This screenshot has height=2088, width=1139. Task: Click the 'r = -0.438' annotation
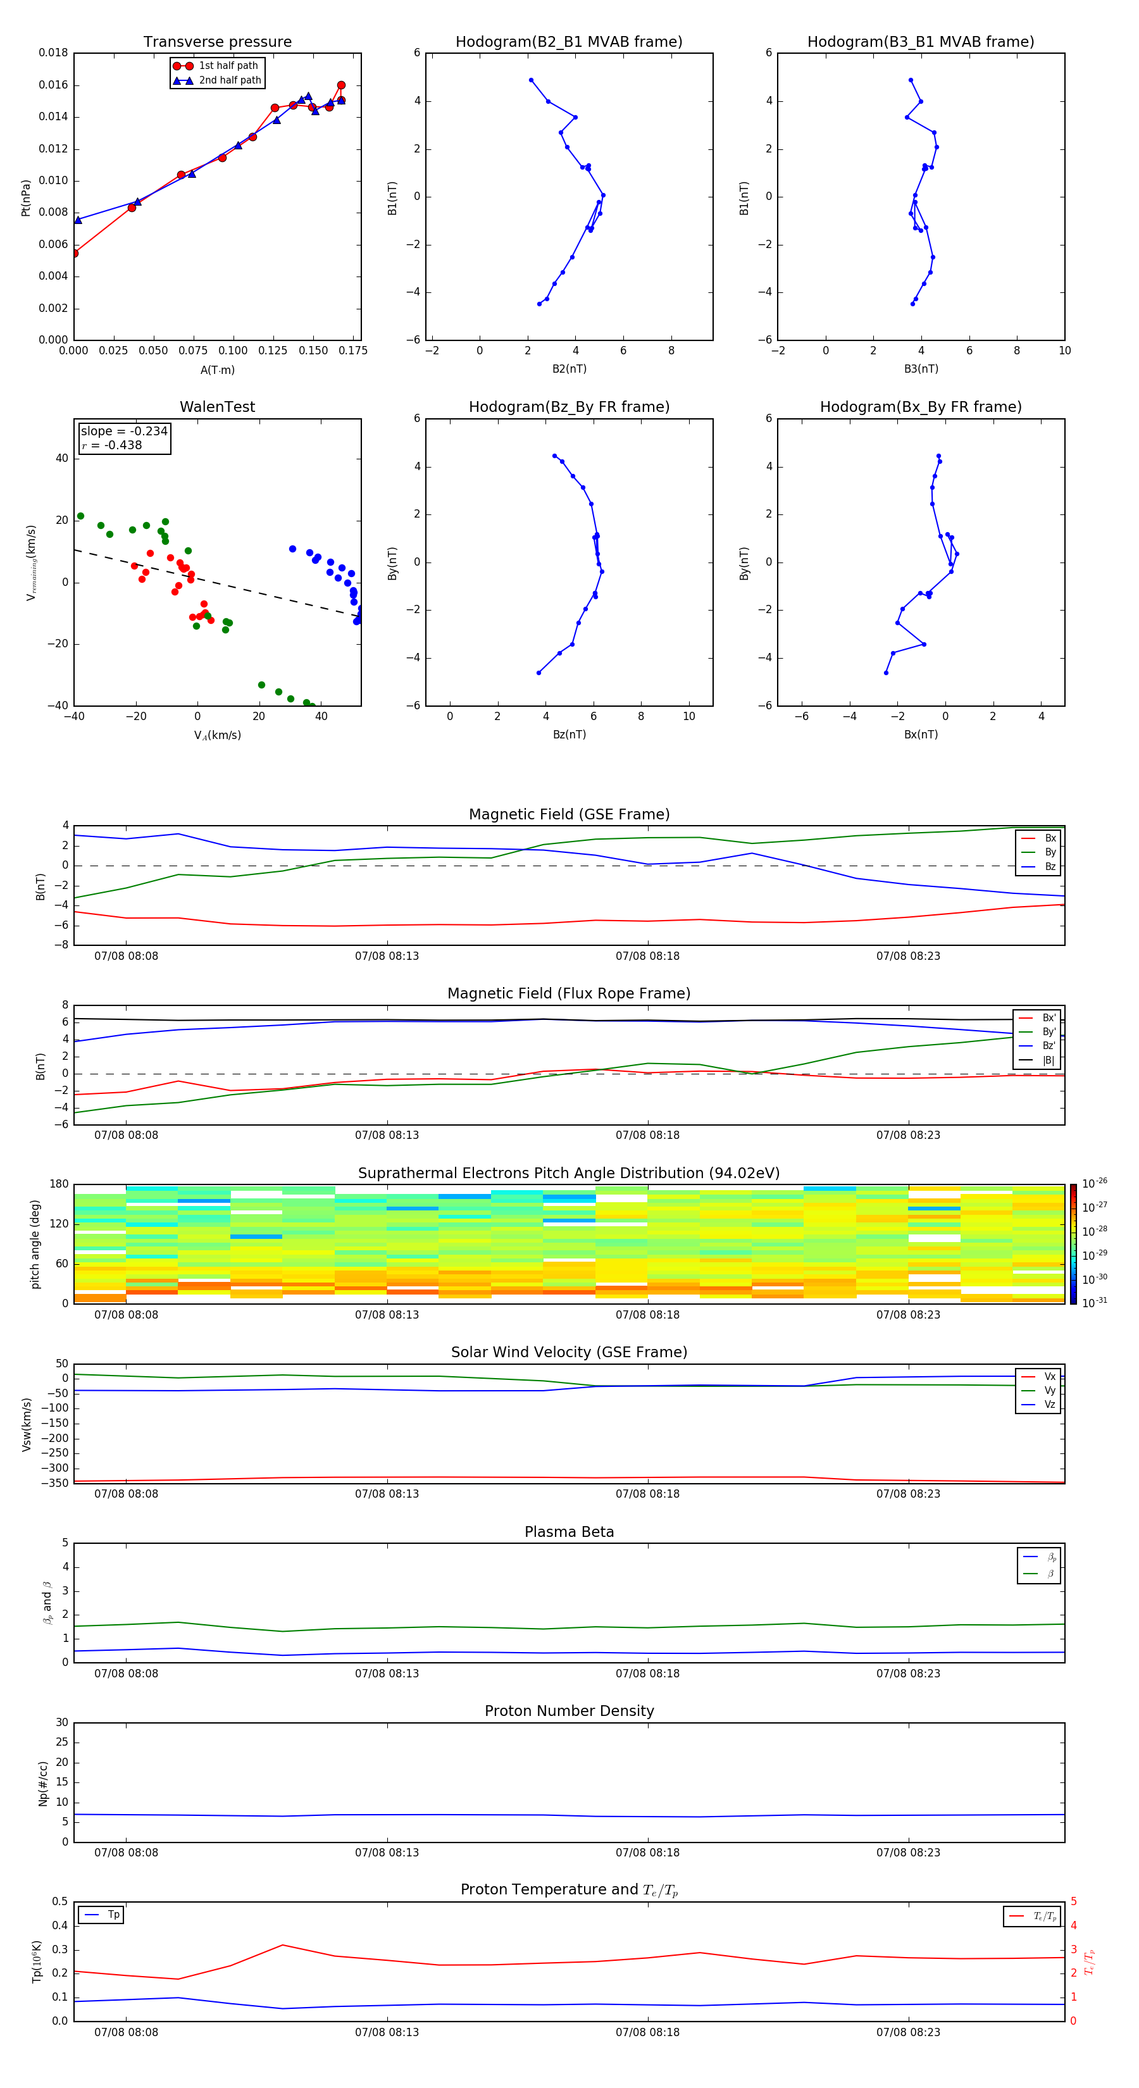coord(112,445)
